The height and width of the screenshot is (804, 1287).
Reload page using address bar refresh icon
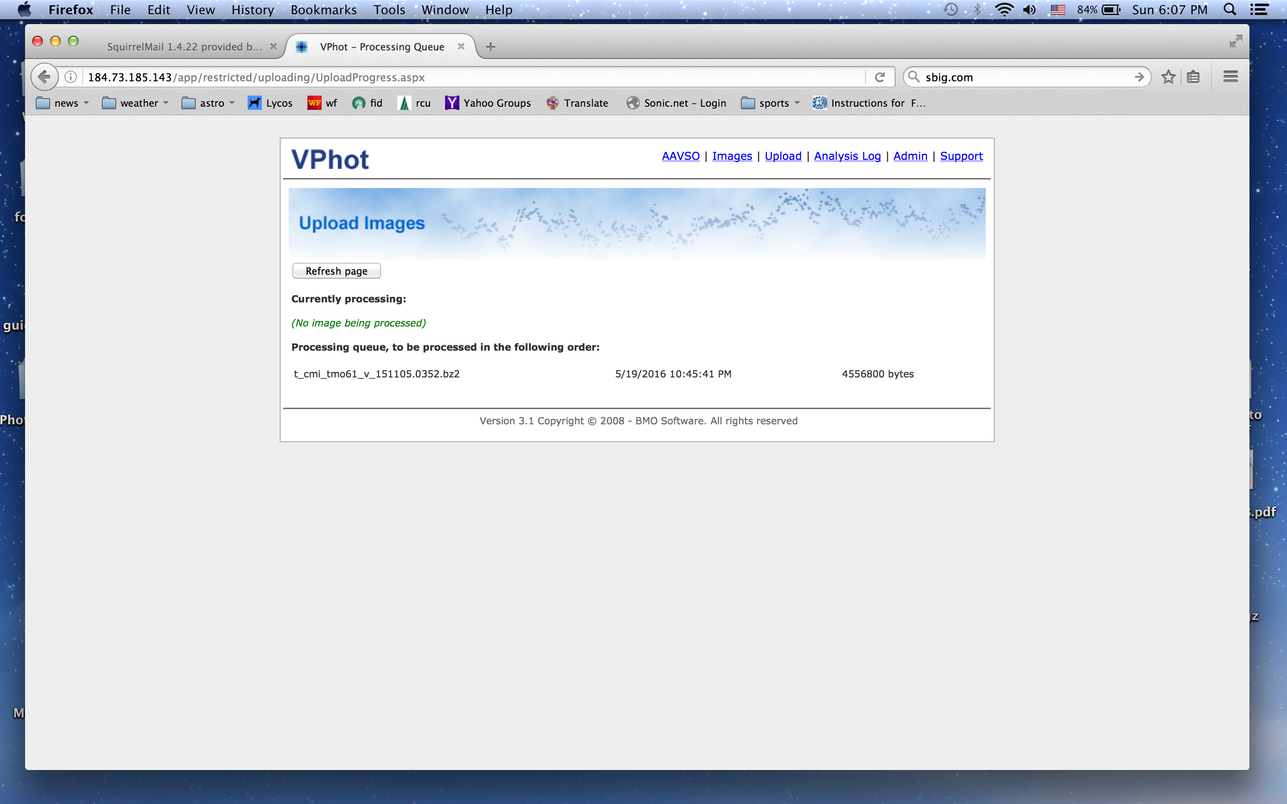879,77
